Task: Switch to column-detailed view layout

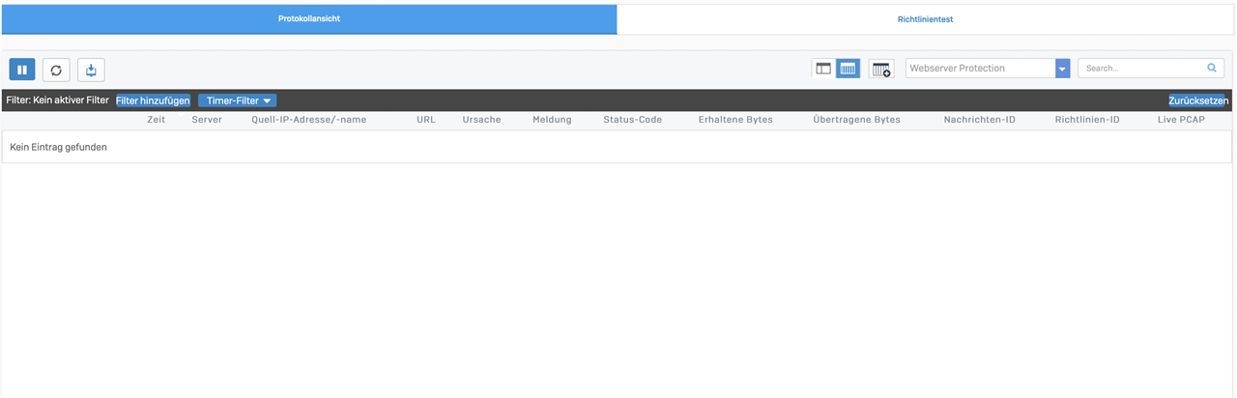Action: pos(848,69)
